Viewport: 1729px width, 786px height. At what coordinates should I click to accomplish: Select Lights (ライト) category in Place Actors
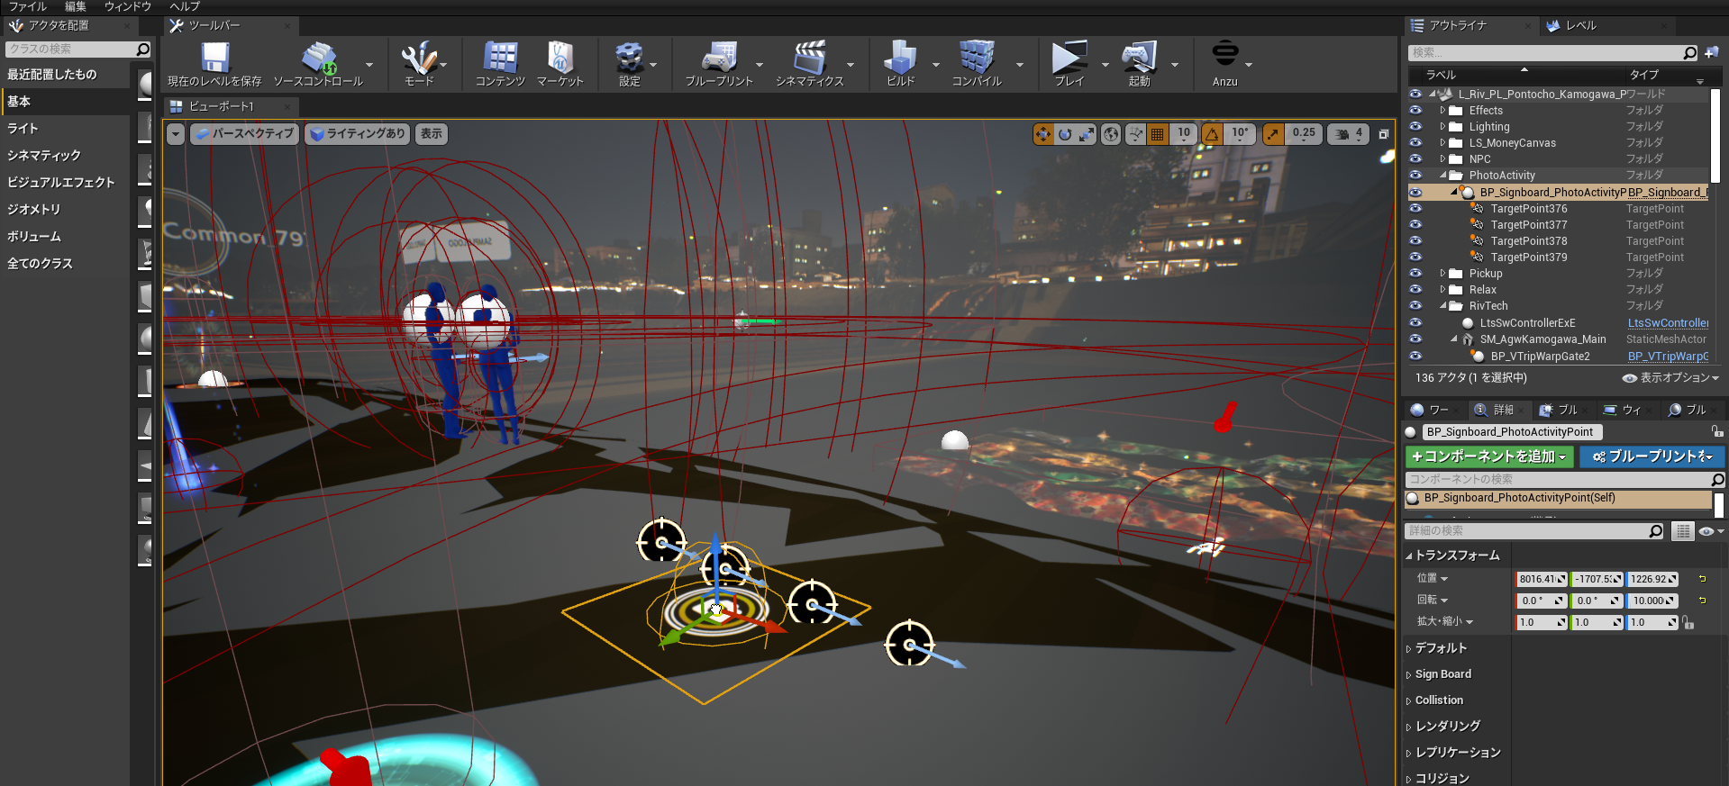point(65,129)
